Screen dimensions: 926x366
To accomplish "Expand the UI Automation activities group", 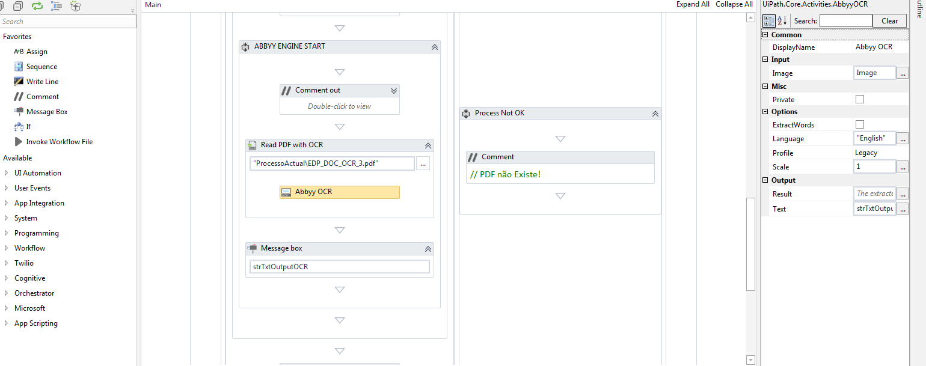I will (x=7, y=173).
